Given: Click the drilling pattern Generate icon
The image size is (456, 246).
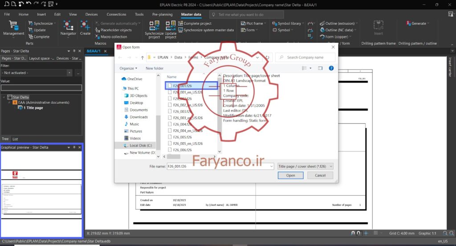Looking at the screenshot, I should [x=409, y=23].
